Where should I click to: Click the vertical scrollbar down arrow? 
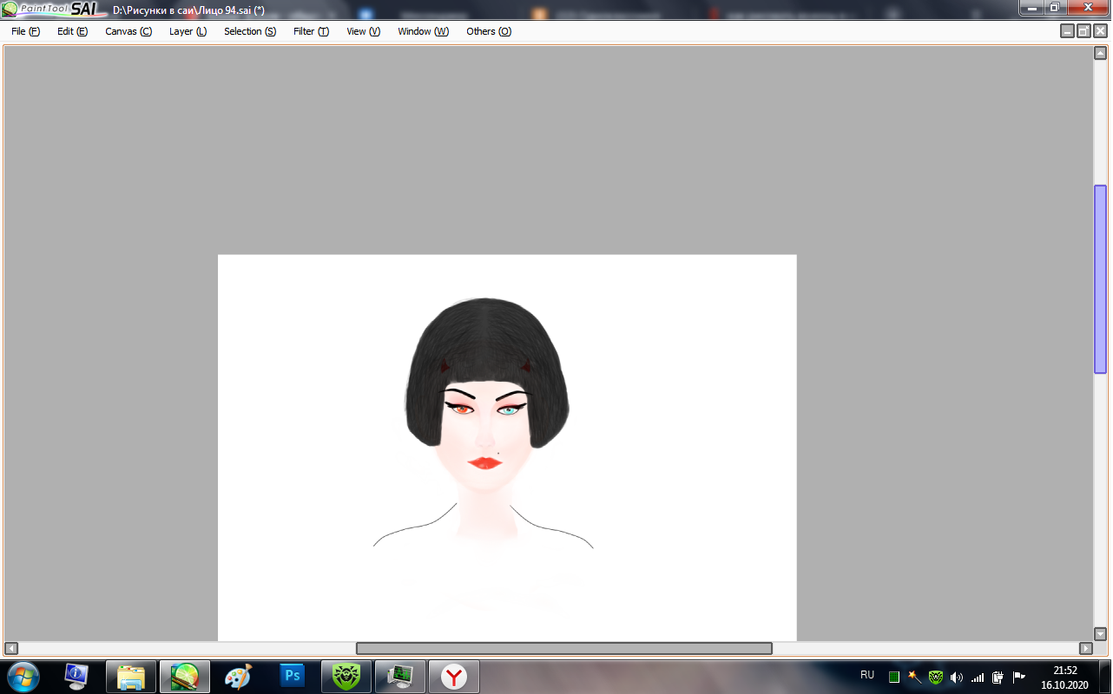[1100, 634]
